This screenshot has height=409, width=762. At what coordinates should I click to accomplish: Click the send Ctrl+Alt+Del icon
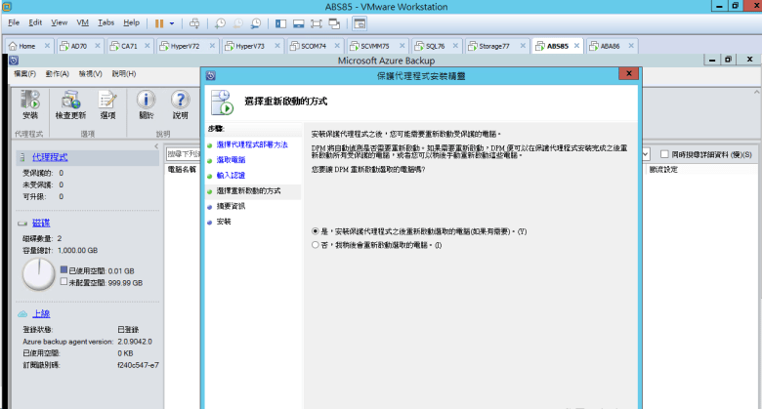click(x=194, y=21)
